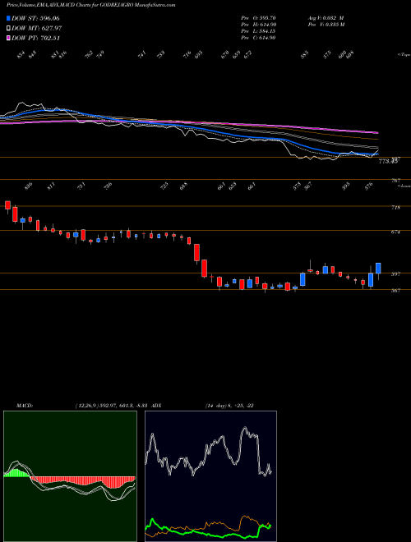Click the 767 price level label
Screen dimensions: 411x542
tap(396, 181)
